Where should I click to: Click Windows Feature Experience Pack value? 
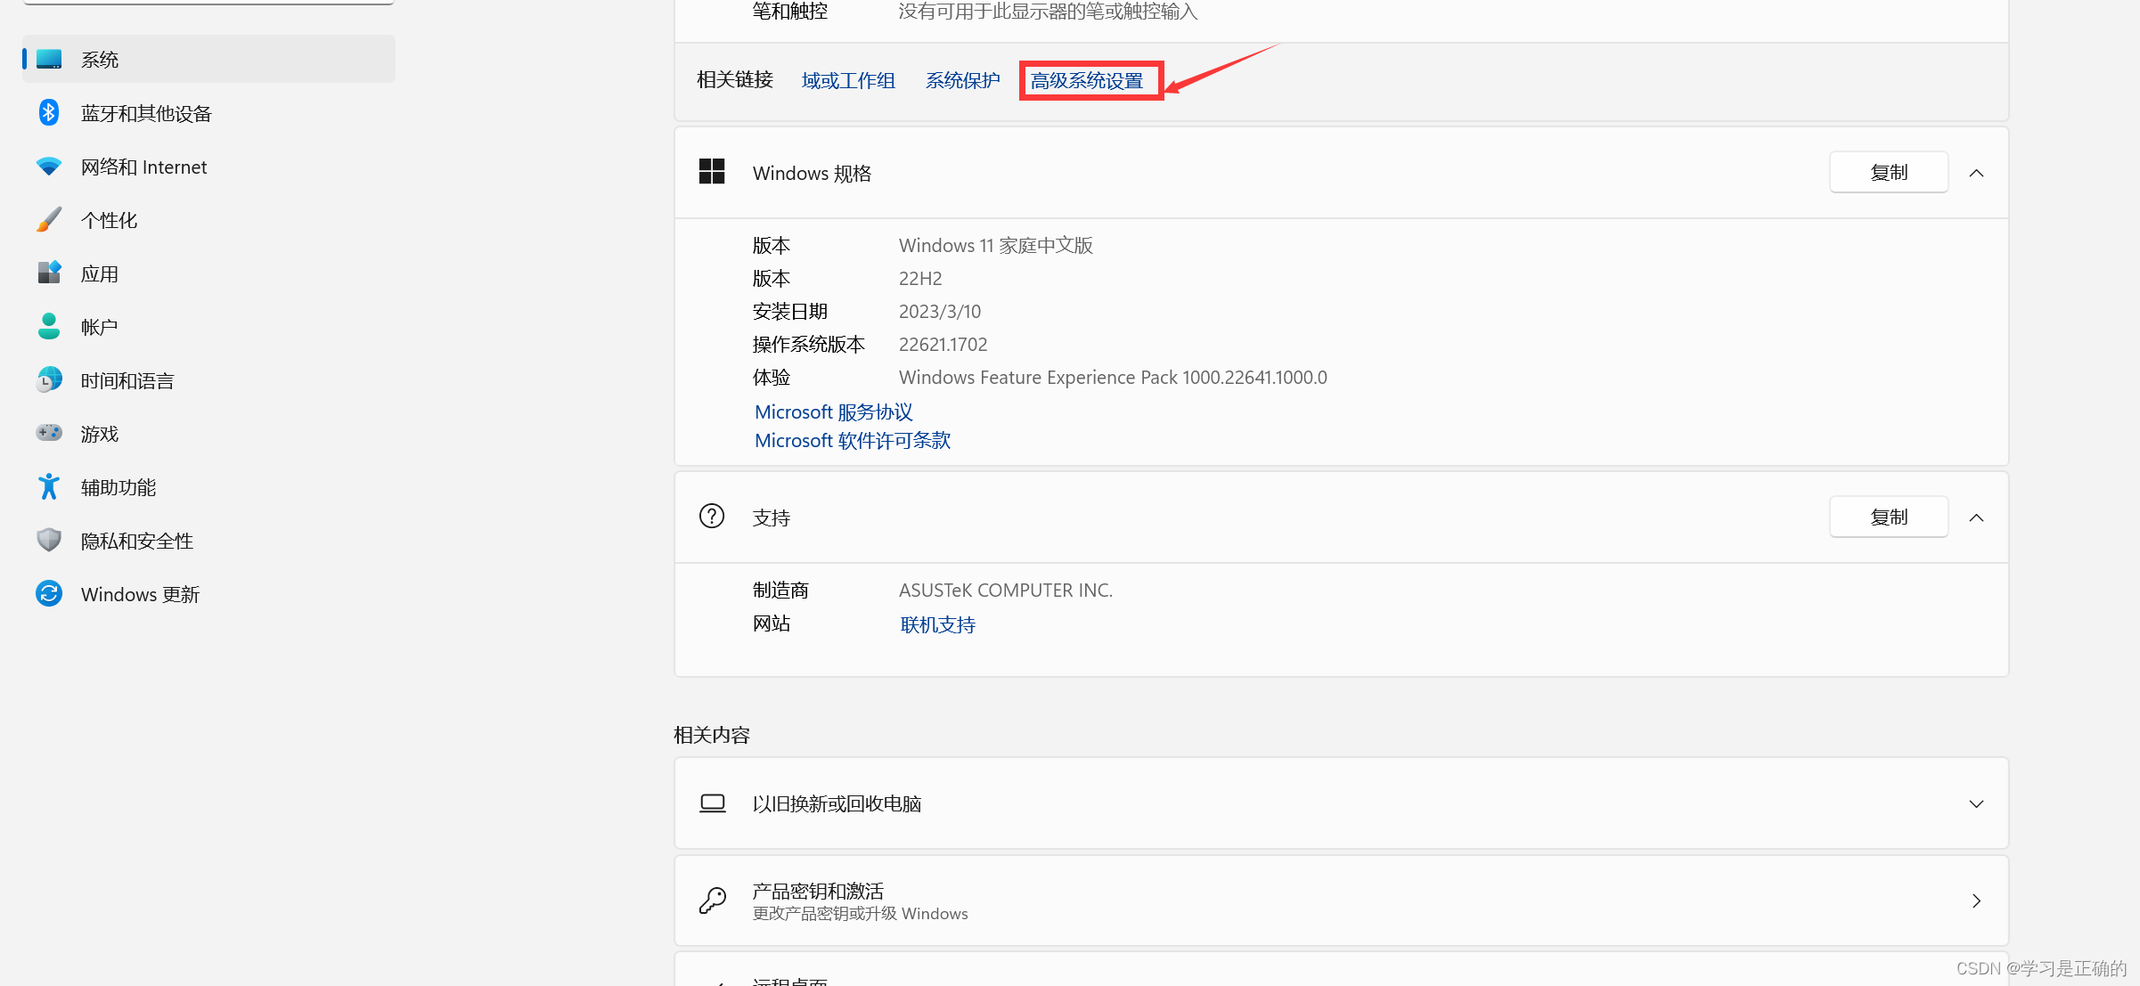pyautogui.click(x=1113, y=378)
